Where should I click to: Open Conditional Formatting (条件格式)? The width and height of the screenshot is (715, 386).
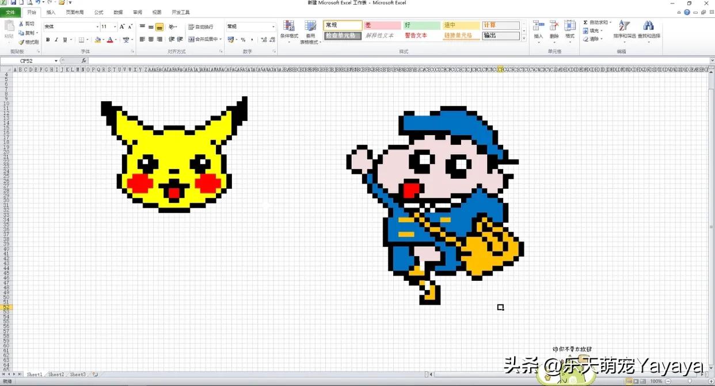point(289,32)
